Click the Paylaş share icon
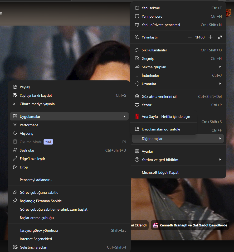This screenshot has height=252, width=234. click(15, 87)
